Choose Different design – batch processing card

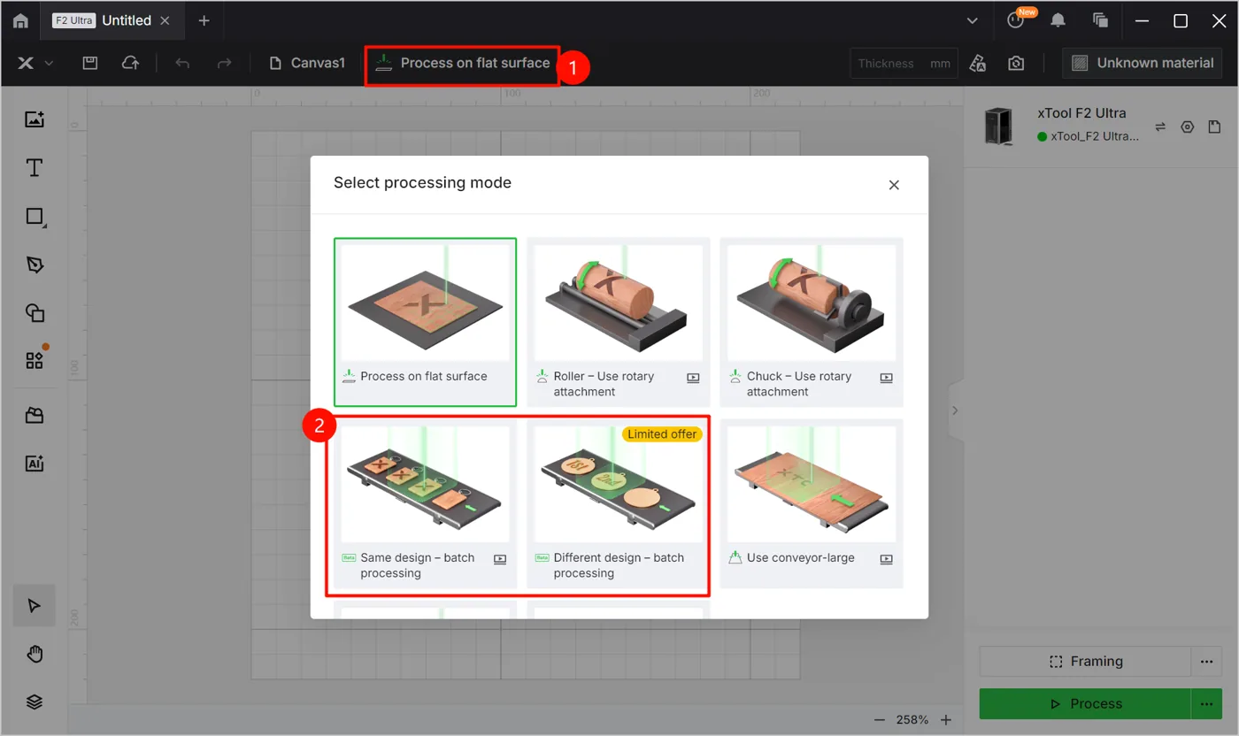coord(618,503)
